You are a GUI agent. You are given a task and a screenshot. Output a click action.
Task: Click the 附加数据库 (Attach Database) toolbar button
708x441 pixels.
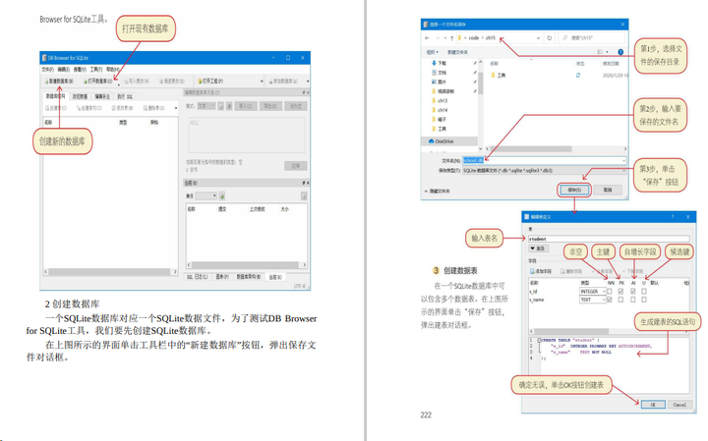283,82
